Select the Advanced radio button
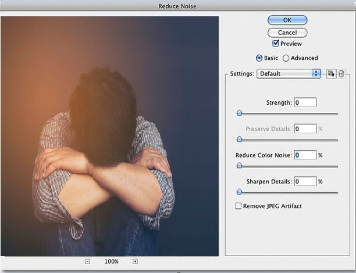The width and height of the screenshot is (356, 273). click(x=286, y=58)
